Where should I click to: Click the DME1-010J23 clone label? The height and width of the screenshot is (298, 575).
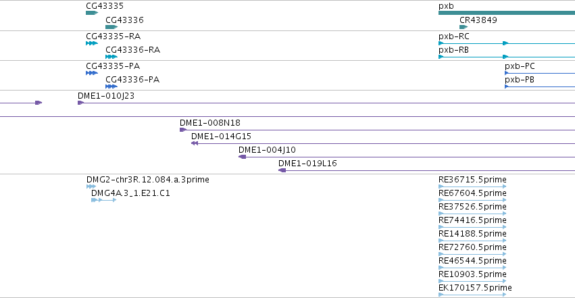click(x=106, y=96)
